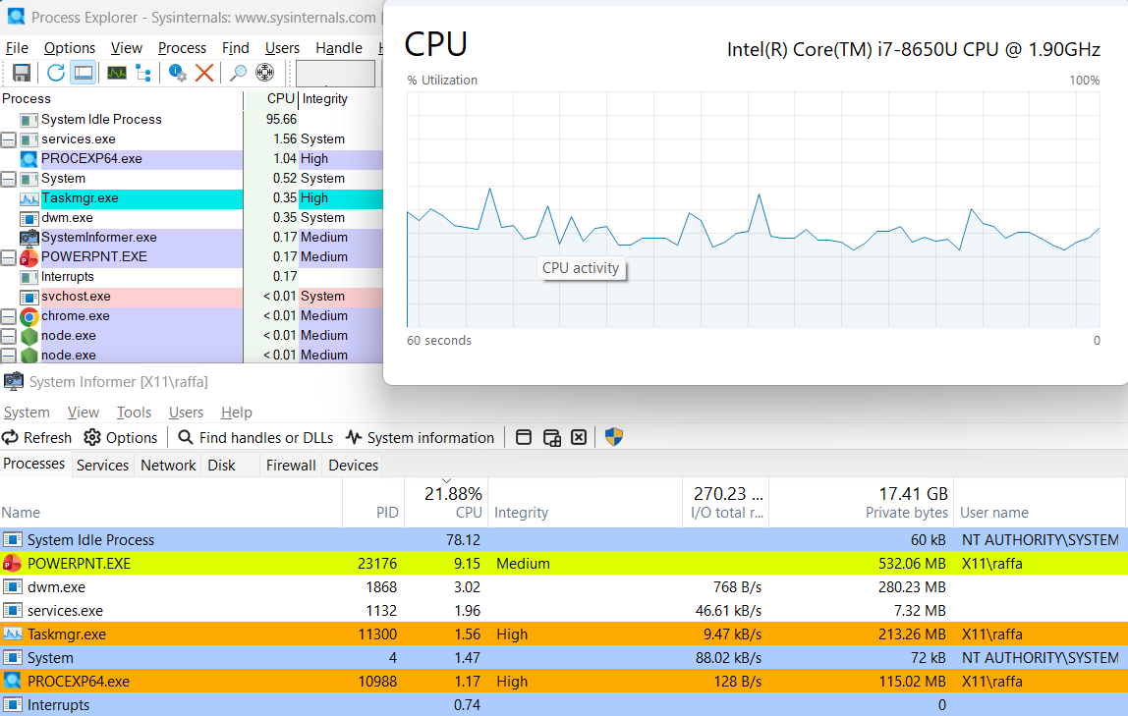Click the Save floppy icon in Process Explorer
This screenshot has height=716, width=1128.
point(22,73)
